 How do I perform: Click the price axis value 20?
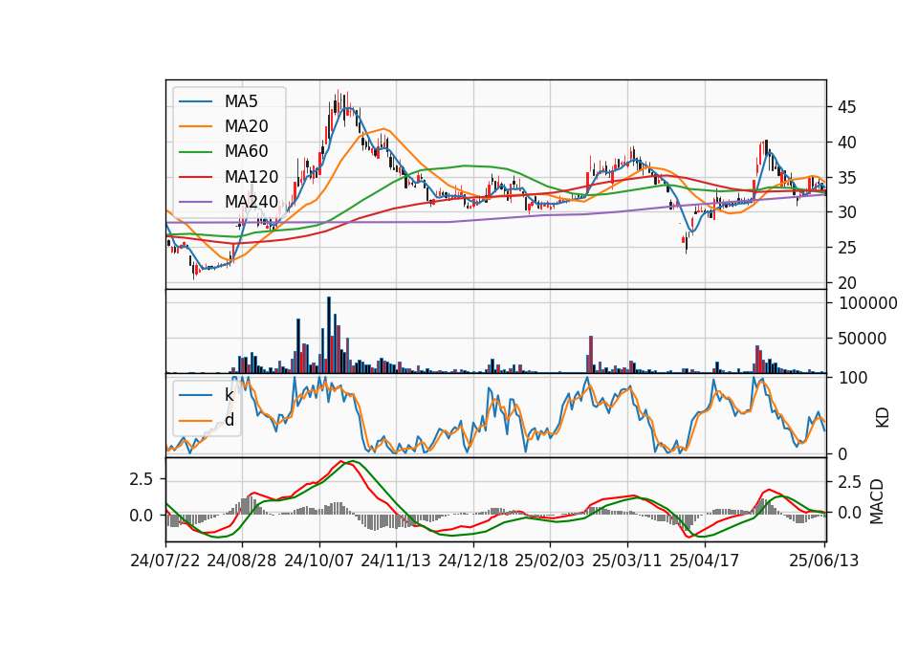[x=846, y=283]
